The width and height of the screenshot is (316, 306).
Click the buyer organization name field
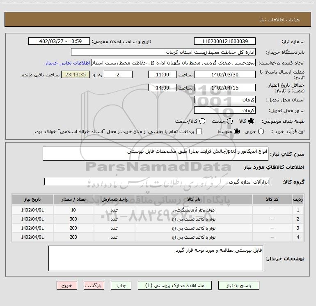tap(163, 52)
